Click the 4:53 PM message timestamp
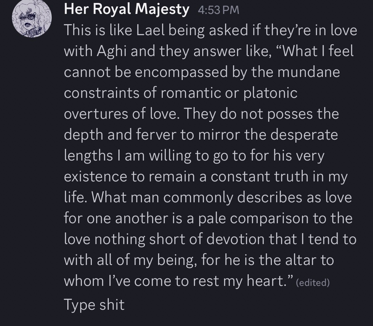 coord(218,10)
